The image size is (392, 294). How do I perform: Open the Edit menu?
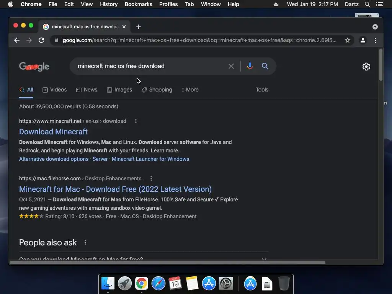pyautogui.click(x=69, y=4)
